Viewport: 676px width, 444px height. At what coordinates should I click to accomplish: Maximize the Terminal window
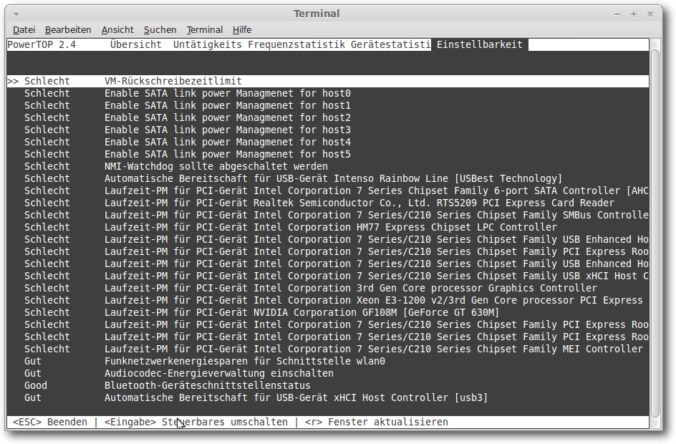click(x=634, y=14)
